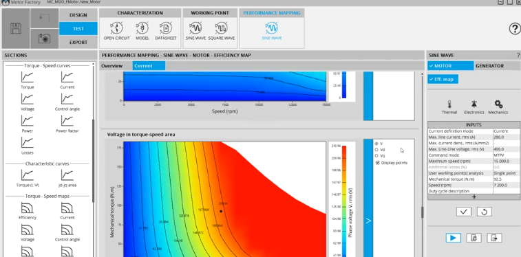The width and height of the screenshot is (521, 257).
Task: Switch to the TEST area
Action: (78, 29)
